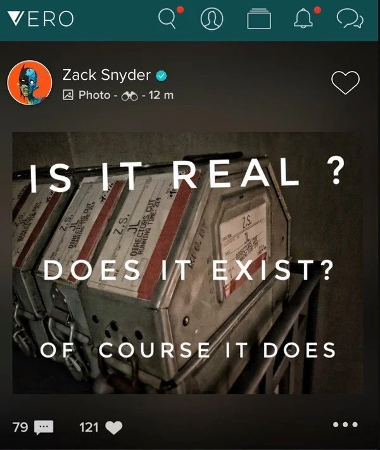The image size is (380, 450).
Task: Click the filled heart showing 121 likes
Action: (x=114, y=427)
